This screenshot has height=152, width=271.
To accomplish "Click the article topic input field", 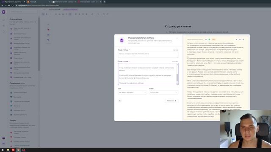I will (148, 55).
